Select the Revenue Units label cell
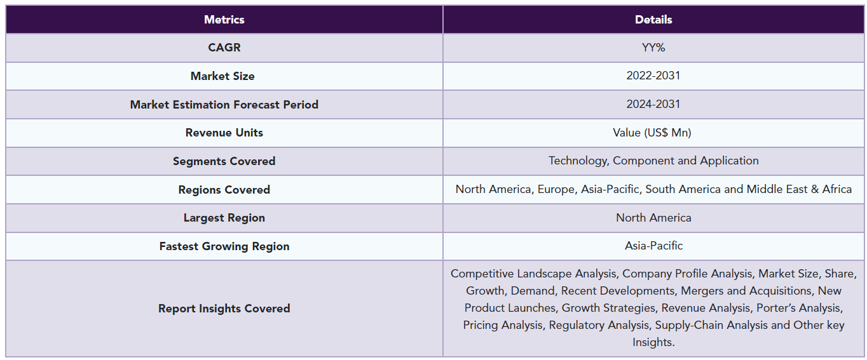The width and height of the screenshot is (867, 360). click(224, 133)
